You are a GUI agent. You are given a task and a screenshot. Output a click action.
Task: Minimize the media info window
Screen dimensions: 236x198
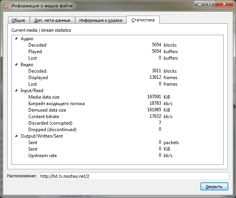200,4
